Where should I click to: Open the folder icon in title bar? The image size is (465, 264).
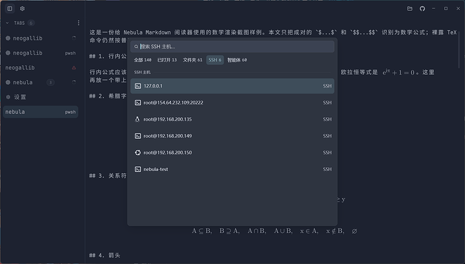410,9
